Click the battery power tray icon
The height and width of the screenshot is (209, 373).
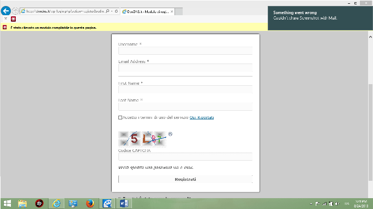[330, 204]
